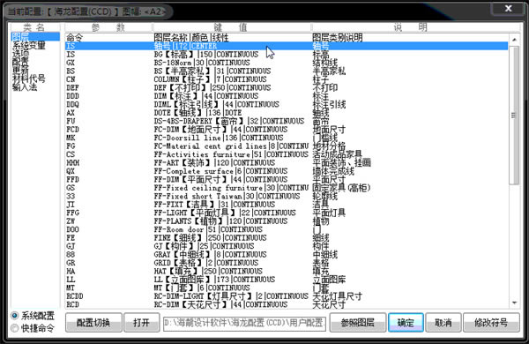The image size is (529, 344).
Task: Confirm with the 确定 button
Action: 406,323
